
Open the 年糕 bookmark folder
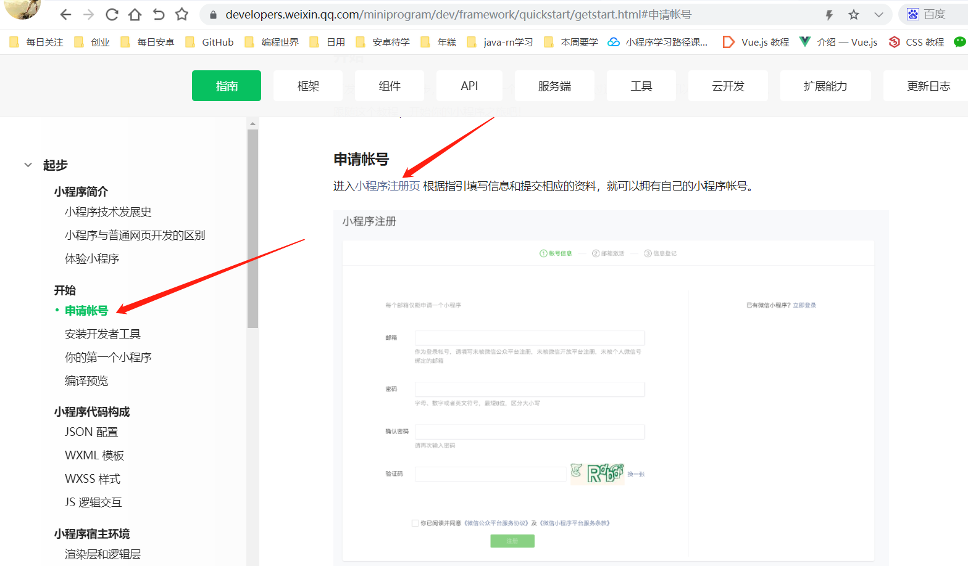[x=438, y=42]
